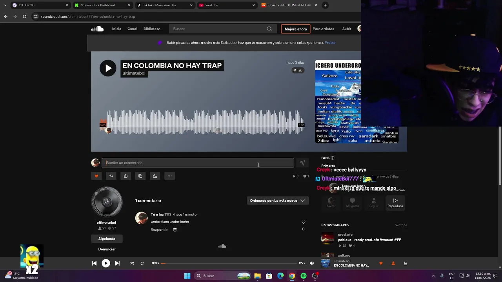Open the Windows Start menu
Viewport: 502px width, 282px height.
click(x=187, y=276)
